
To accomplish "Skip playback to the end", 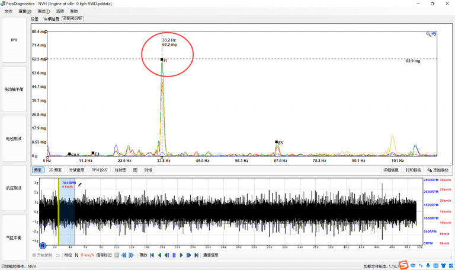I will pos(197,255).
